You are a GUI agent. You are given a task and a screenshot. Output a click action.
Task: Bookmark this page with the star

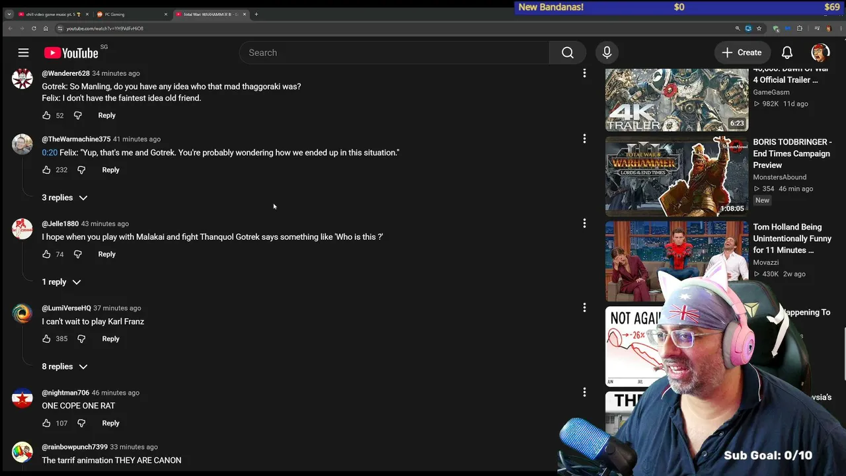click(759, 28)
